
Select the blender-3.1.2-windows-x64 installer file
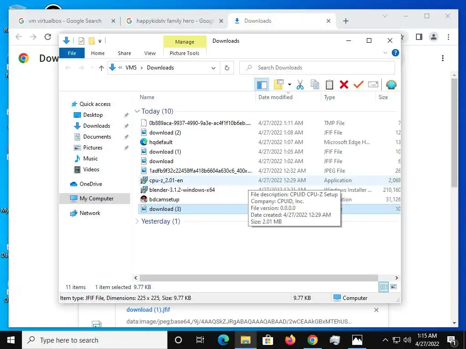[x=182, y=189]
